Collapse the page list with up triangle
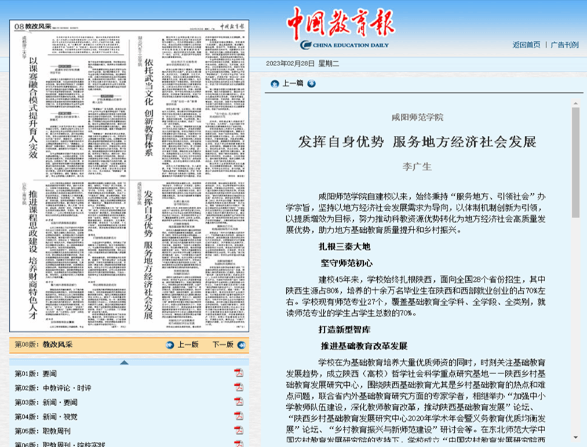This screenshot has height=447, width=587. 124,362
